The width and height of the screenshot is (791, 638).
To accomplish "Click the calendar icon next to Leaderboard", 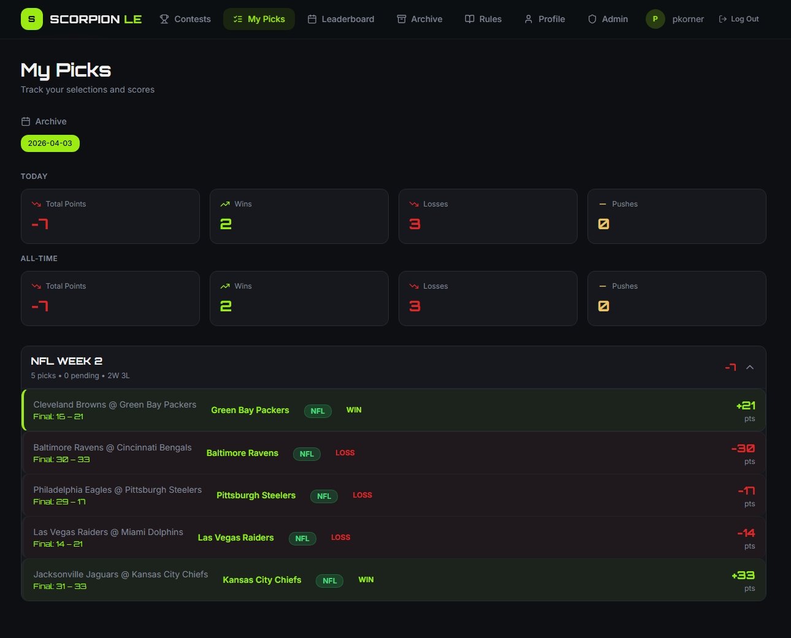I will coord(311,19).
